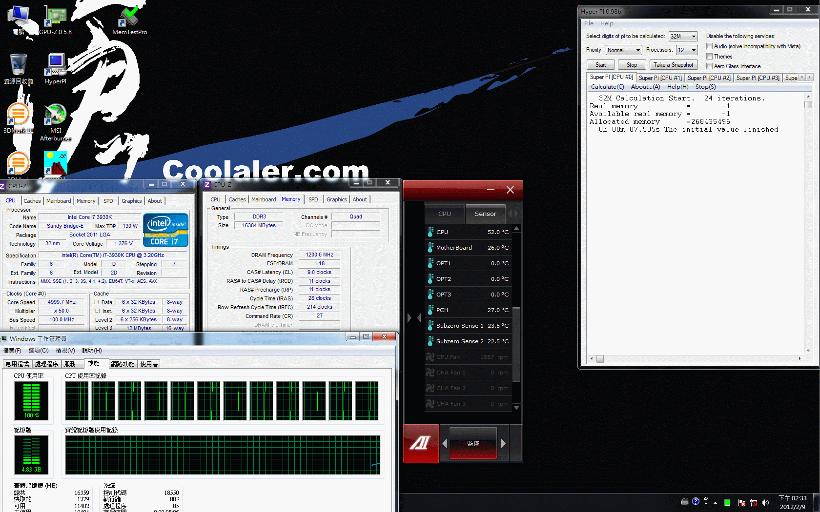This screenshot has height=512, width=820.
Task: Click the Start button in Hyper PI
Action: point(600,65)
